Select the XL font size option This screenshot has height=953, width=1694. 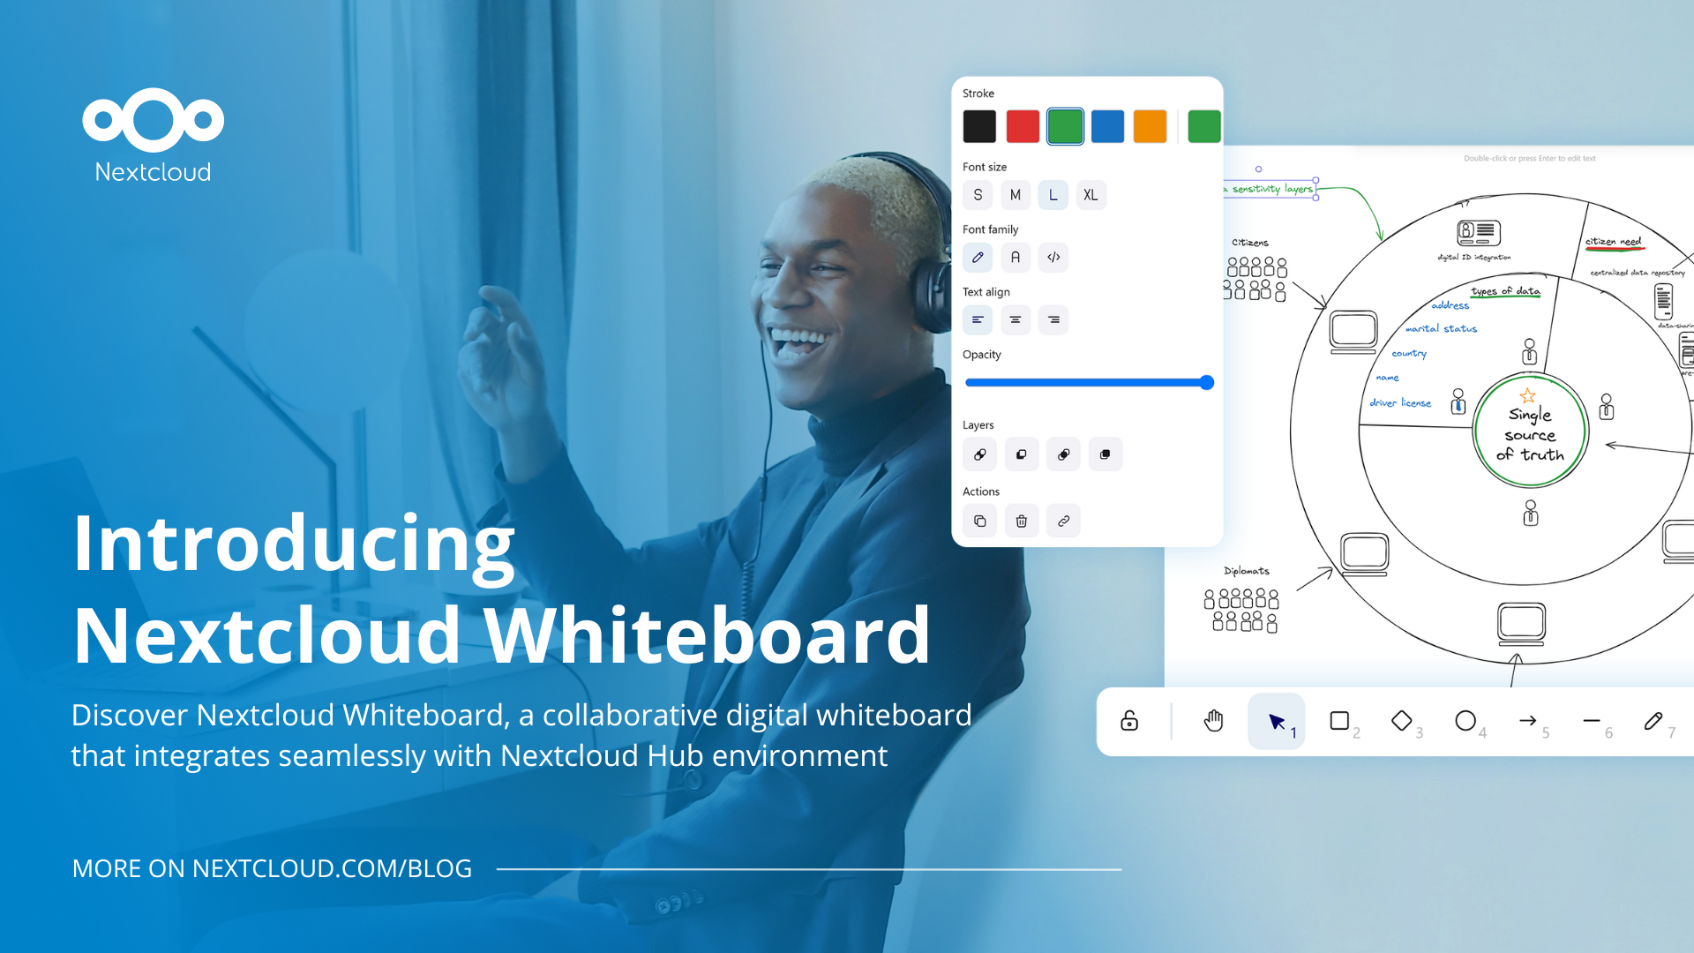click(x=1091, y=196)
